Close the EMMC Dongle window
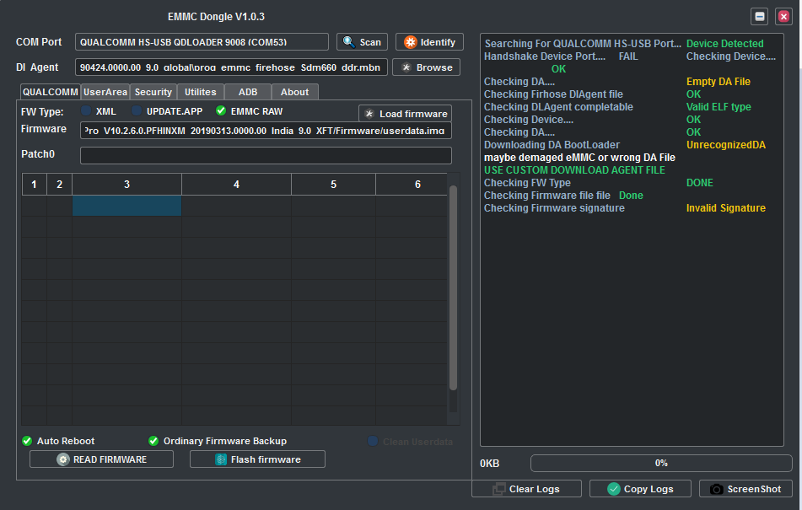The width and height of the screenshot is (802, 510). (783, 16)
